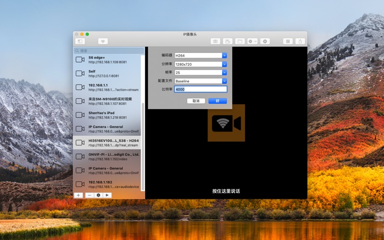Open the recordings folder icon
Viewport: 384px width, 240px height.
tap(240, 41)
